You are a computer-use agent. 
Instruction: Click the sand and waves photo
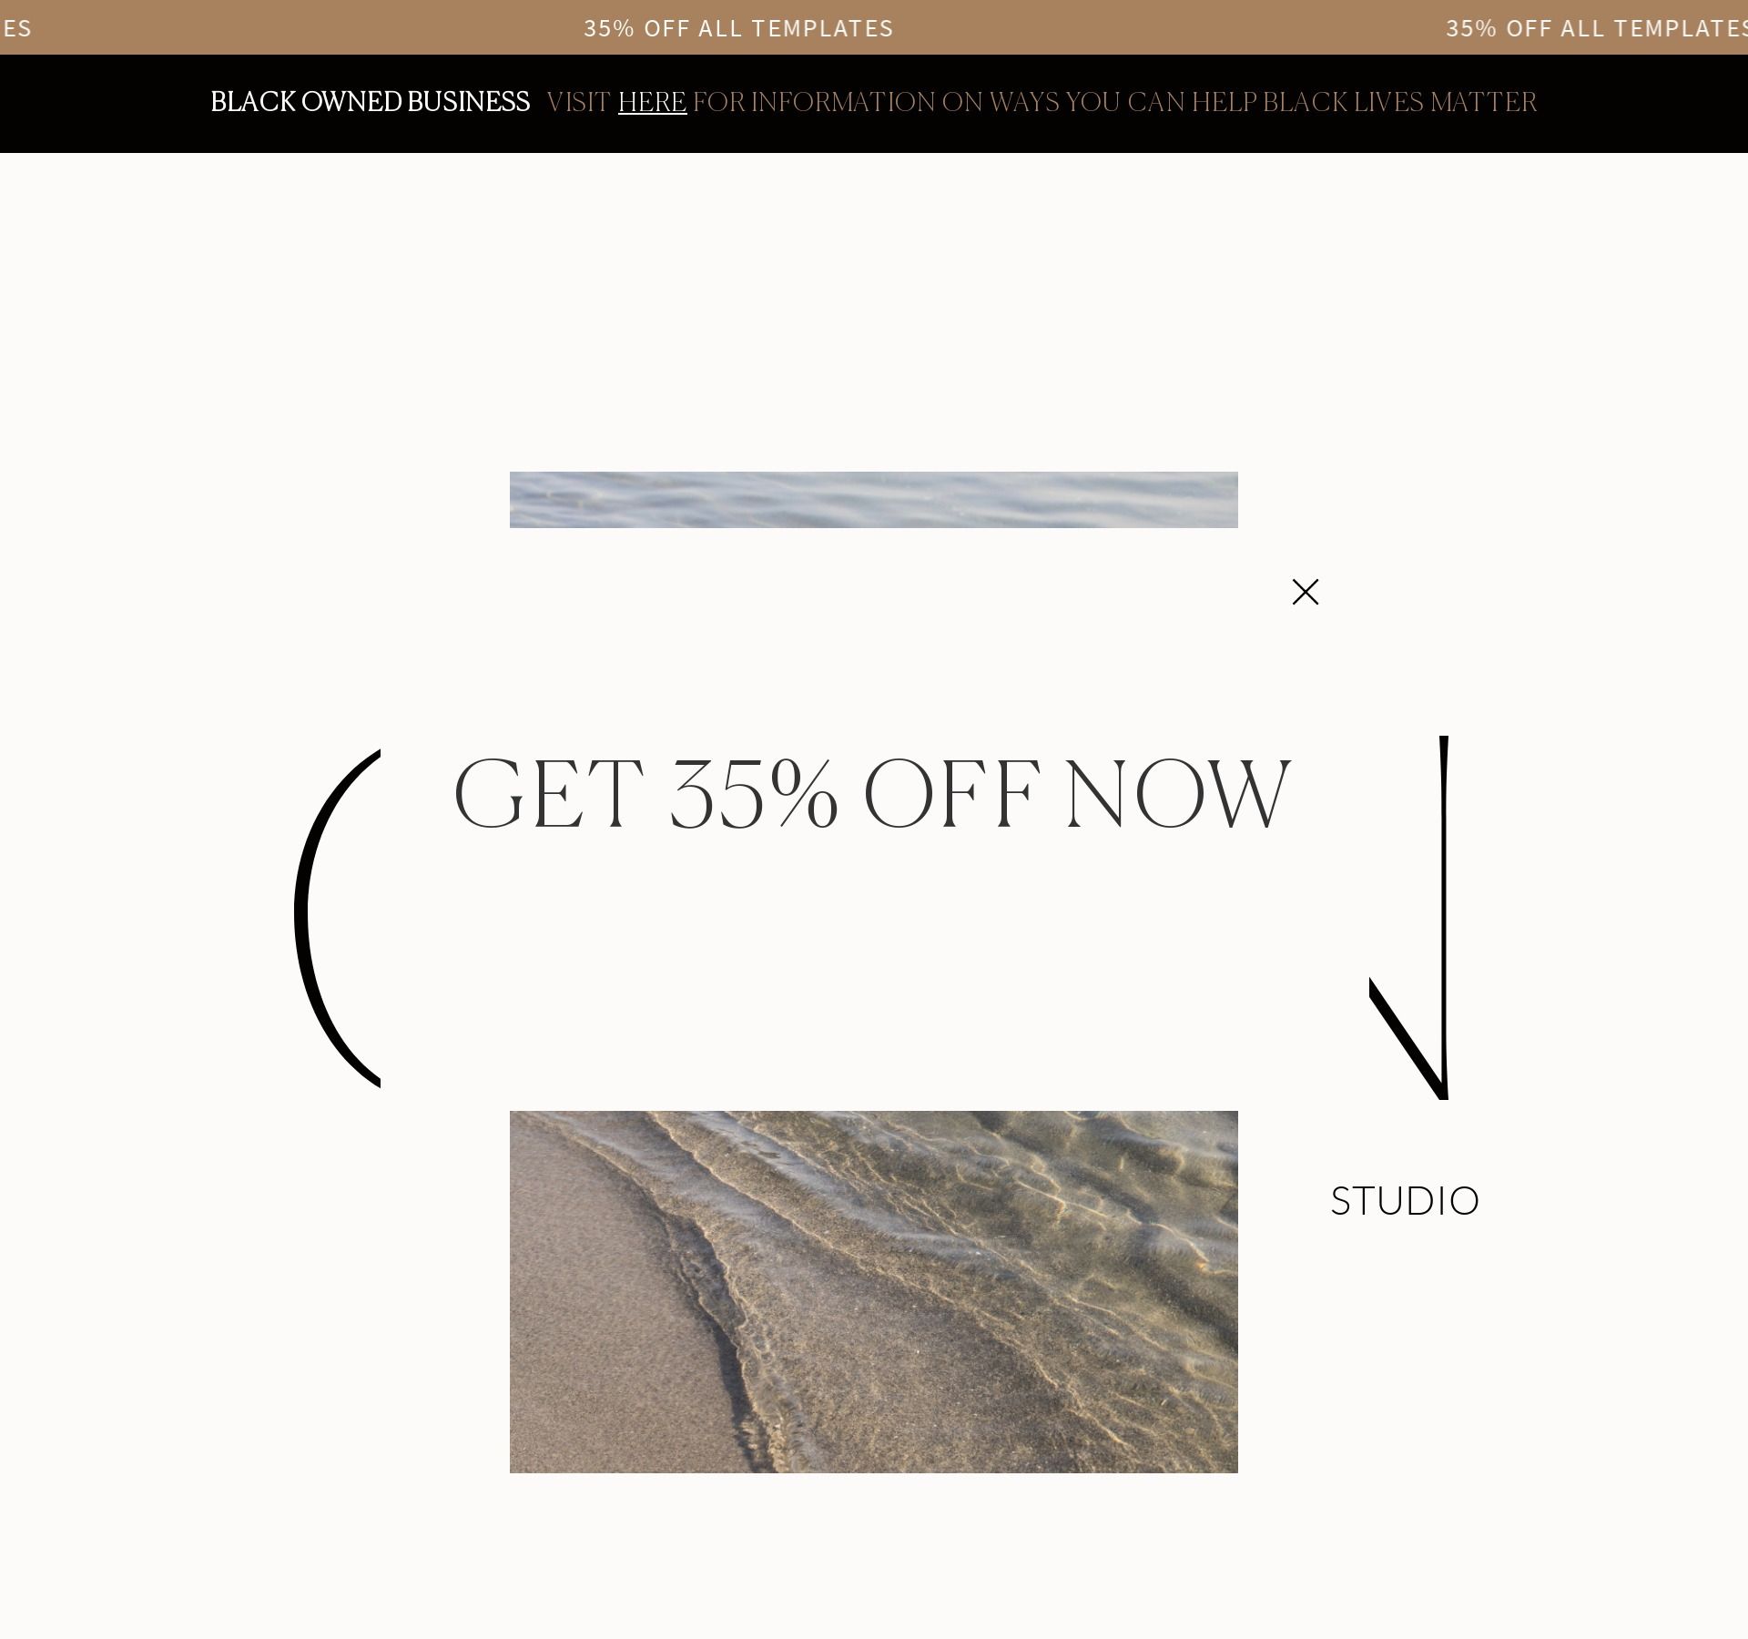873,1291
